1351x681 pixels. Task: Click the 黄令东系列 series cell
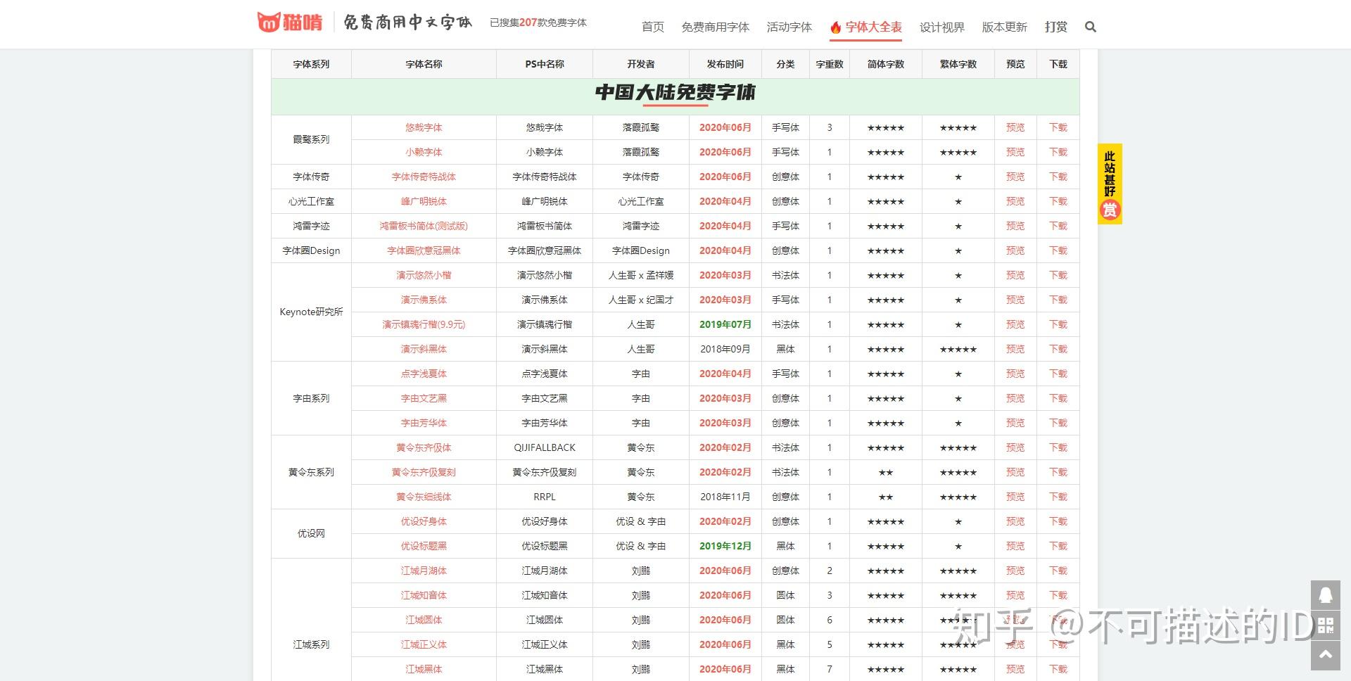[311, 472]
